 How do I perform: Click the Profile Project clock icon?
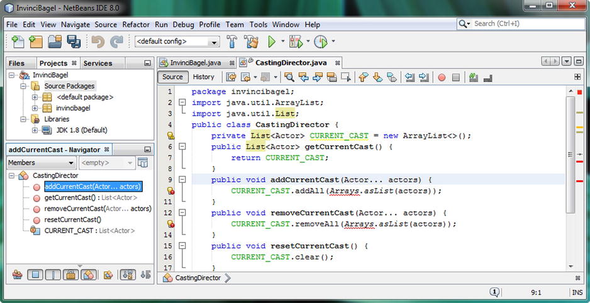321,41
